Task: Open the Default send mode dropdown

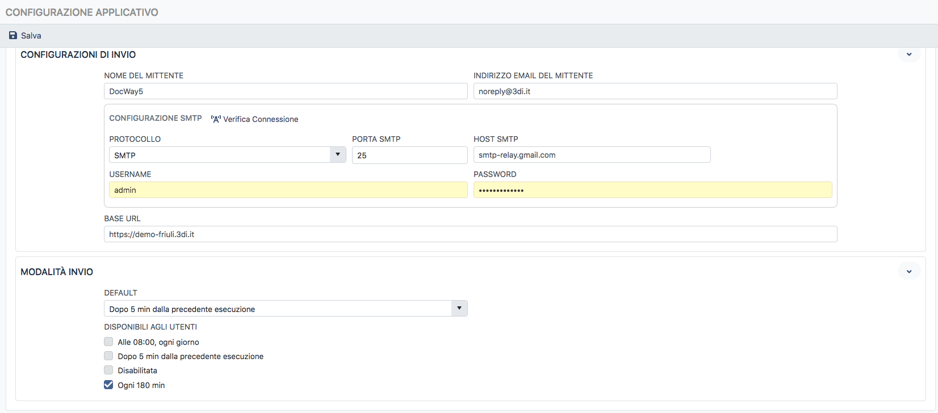Action: [x=285, y=309]
